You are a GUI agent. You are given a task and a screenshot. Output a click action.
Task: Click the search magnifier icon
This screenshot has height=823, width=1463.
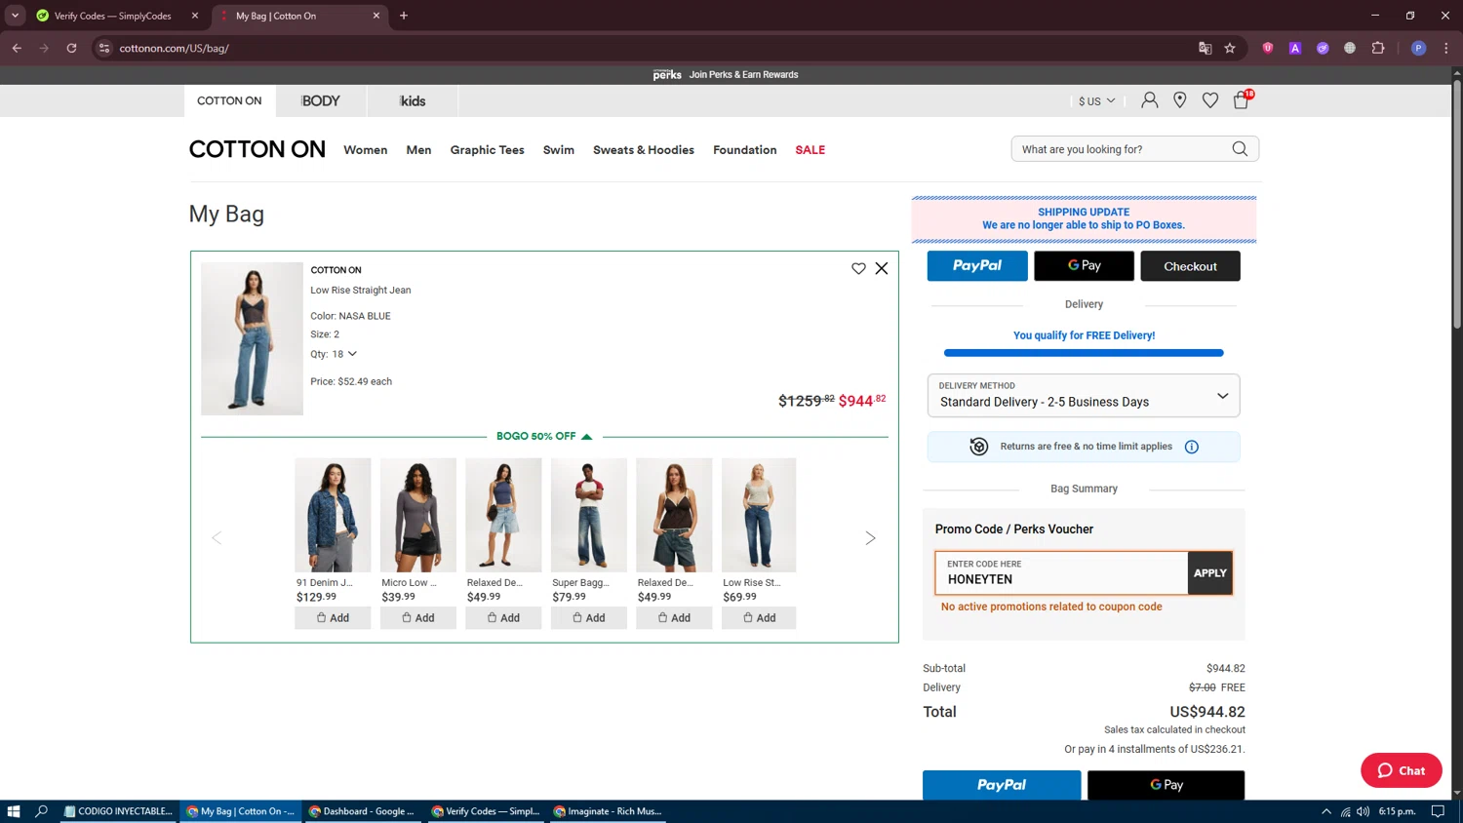(x=1240, y=149)
